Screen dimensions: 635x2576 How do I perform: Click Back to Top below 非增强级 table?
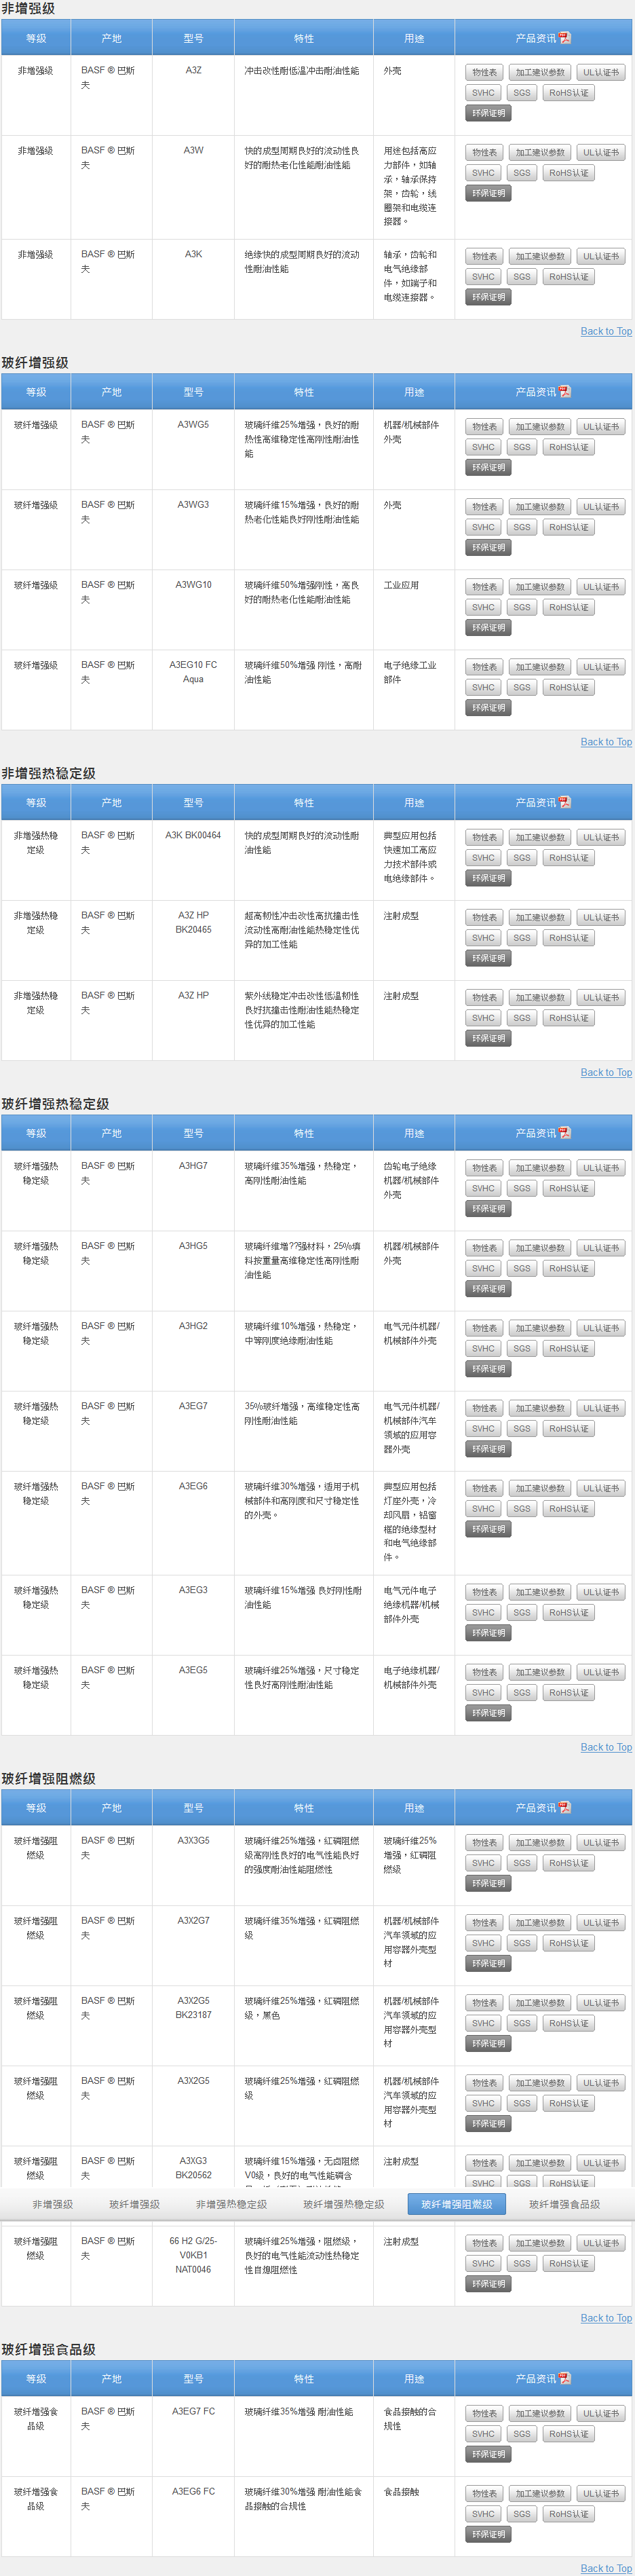tap(605, 331)
